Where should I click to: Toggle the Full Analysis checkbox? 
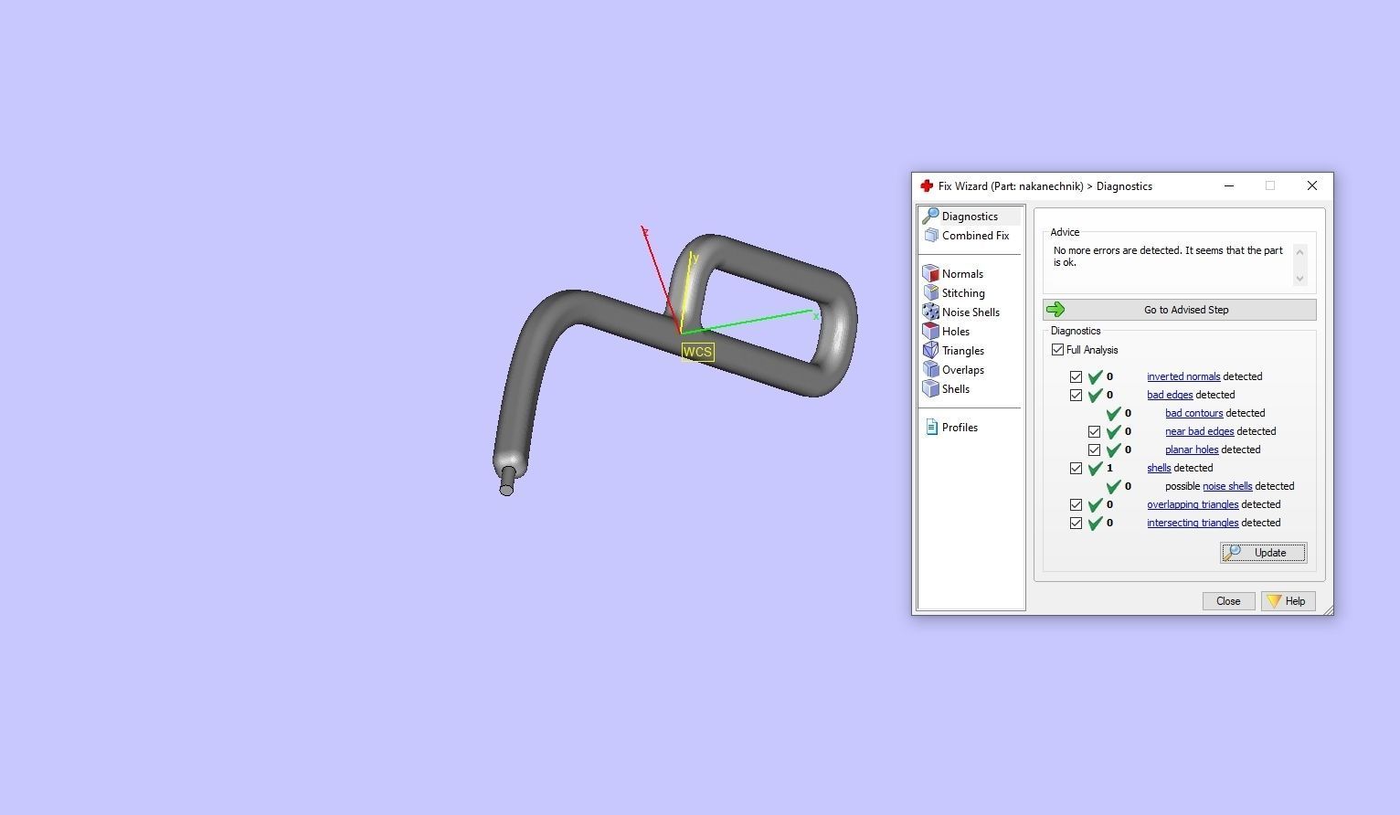1058,350
